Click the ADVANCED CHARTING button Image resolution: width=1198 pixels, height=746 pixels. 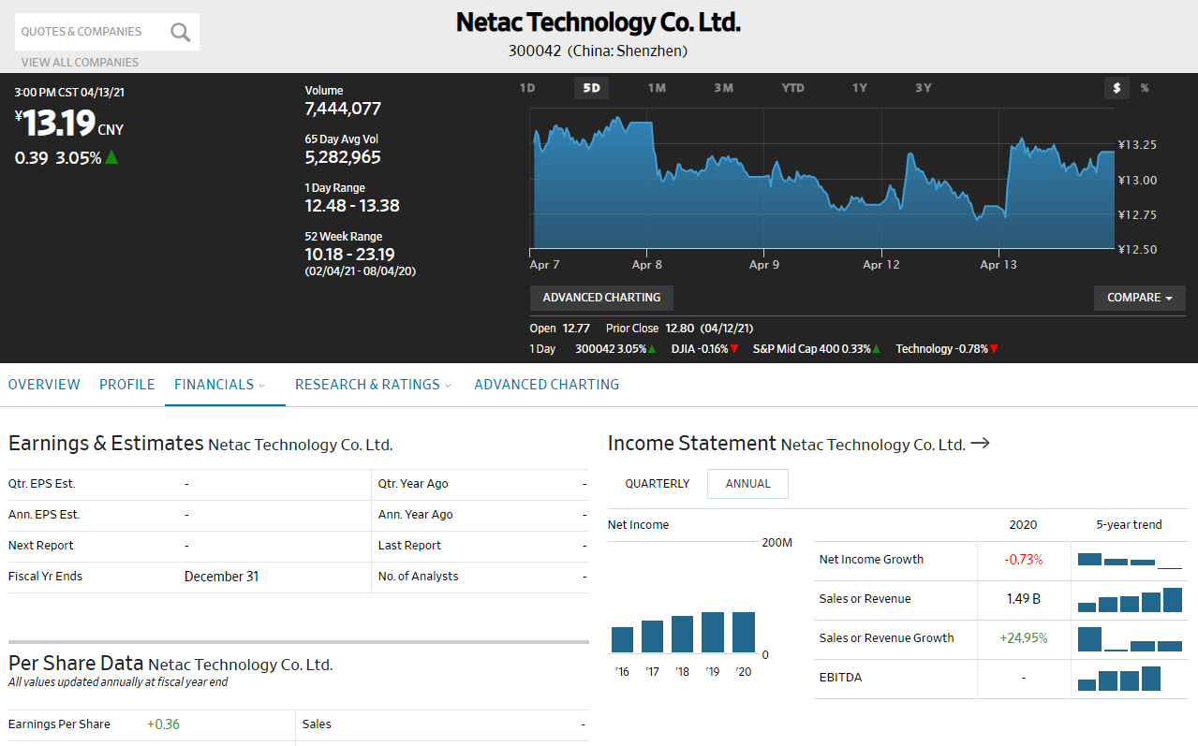click(x=601, y=298)
